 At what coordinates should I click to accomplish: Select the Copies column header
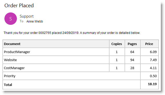click(x=117, y=44)
